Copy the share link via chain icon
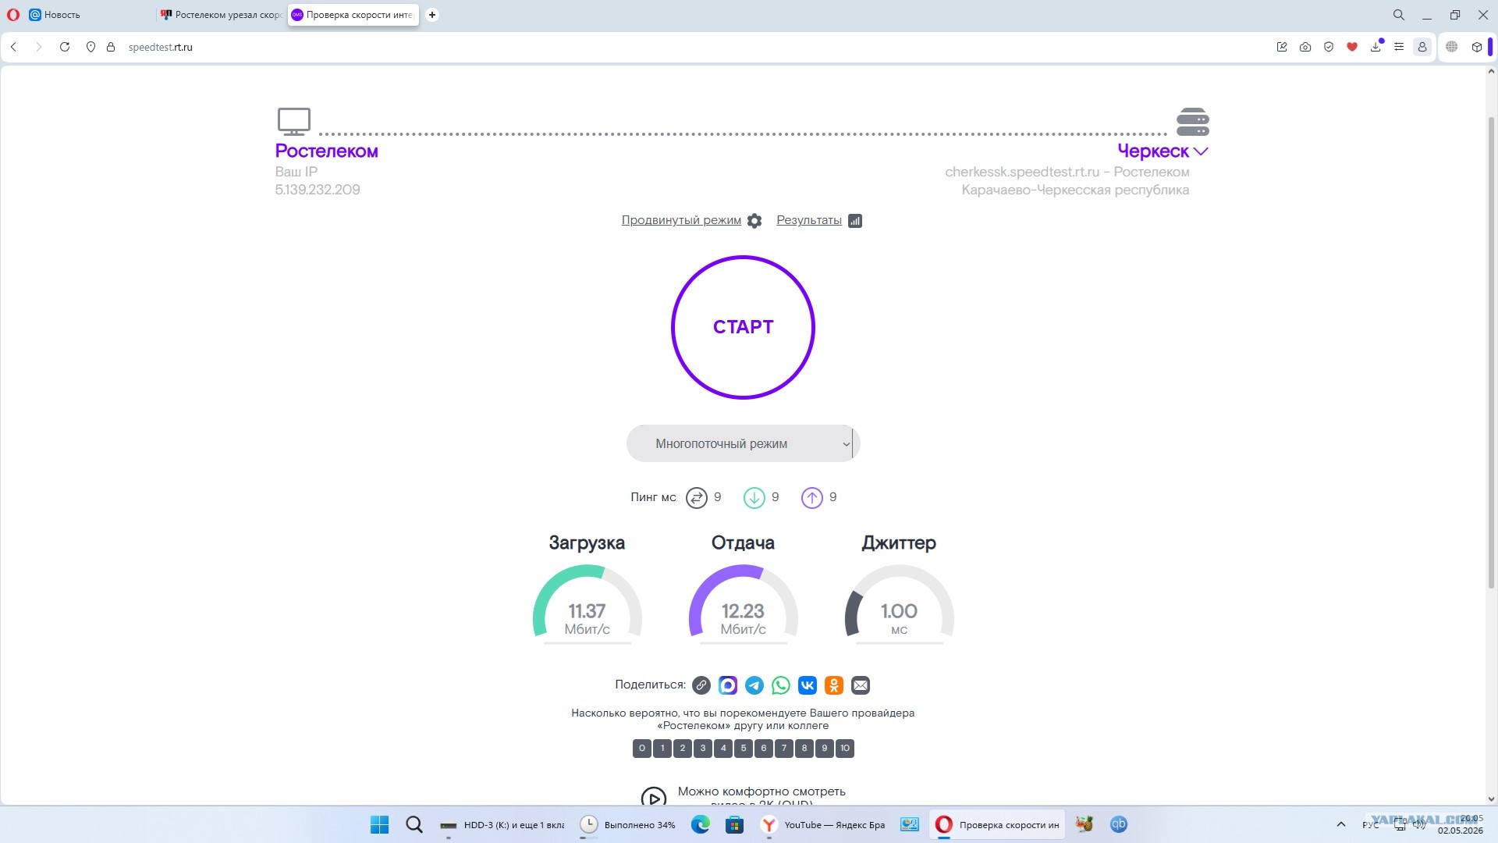1498x843 pixels. (701, 685)
